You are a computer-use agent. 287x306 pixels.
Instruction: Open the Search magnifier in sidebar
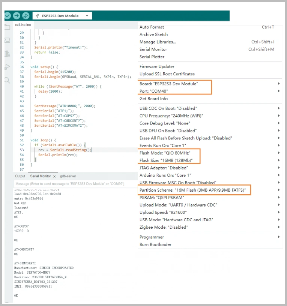[x=7, y=80]
